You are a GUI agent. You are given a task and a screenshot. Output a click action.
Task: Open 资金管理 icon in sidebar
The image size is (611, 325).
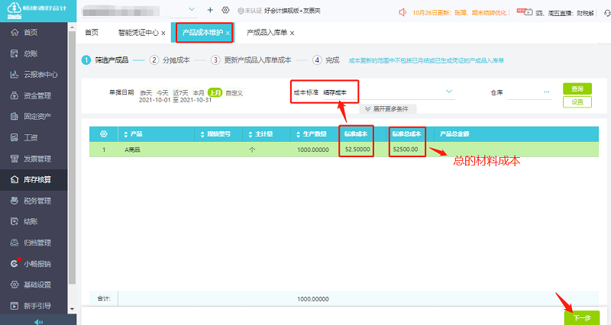pos(15,95)
